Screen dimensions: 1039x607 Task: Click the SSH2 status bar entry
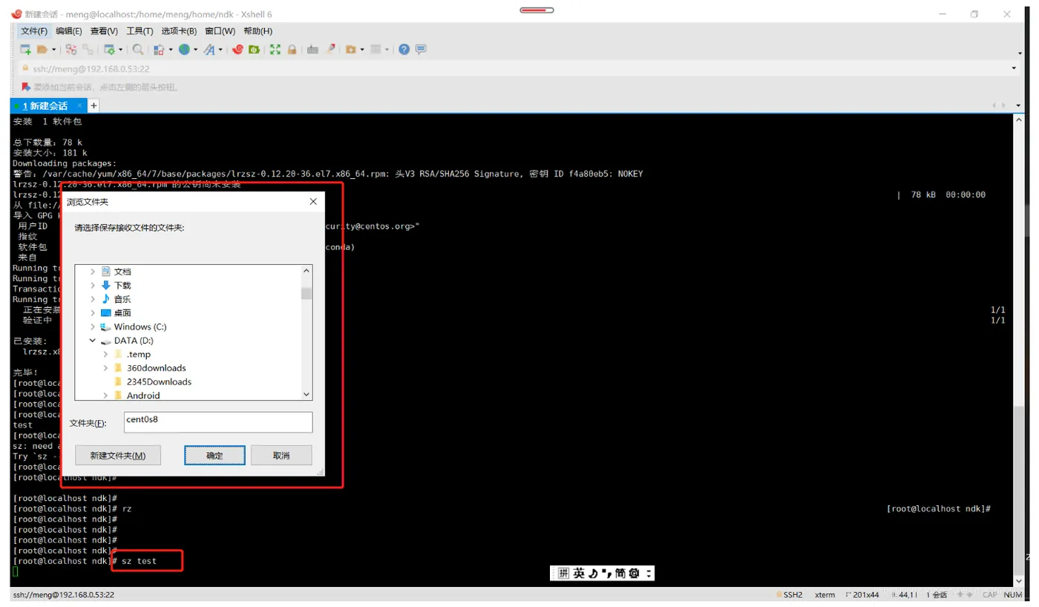click(790, 594)
